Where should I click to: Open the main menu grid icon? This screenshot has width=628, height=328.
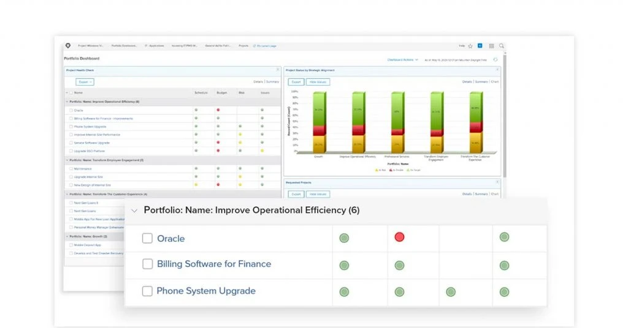[x=491, y=46]
